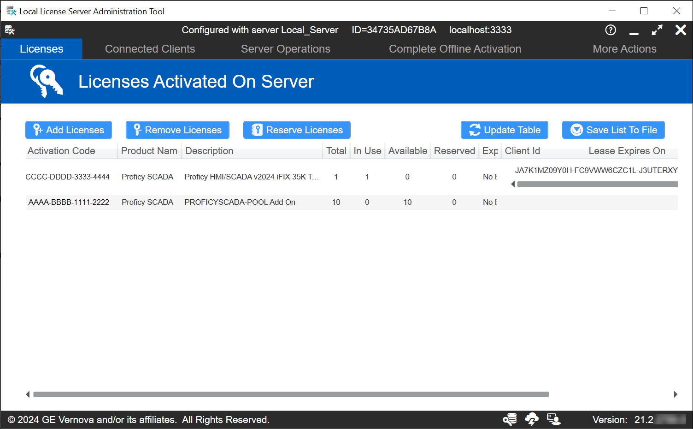
Task: Minimize the inner panel with the underscore icon
Action: [x=634, y=34]
